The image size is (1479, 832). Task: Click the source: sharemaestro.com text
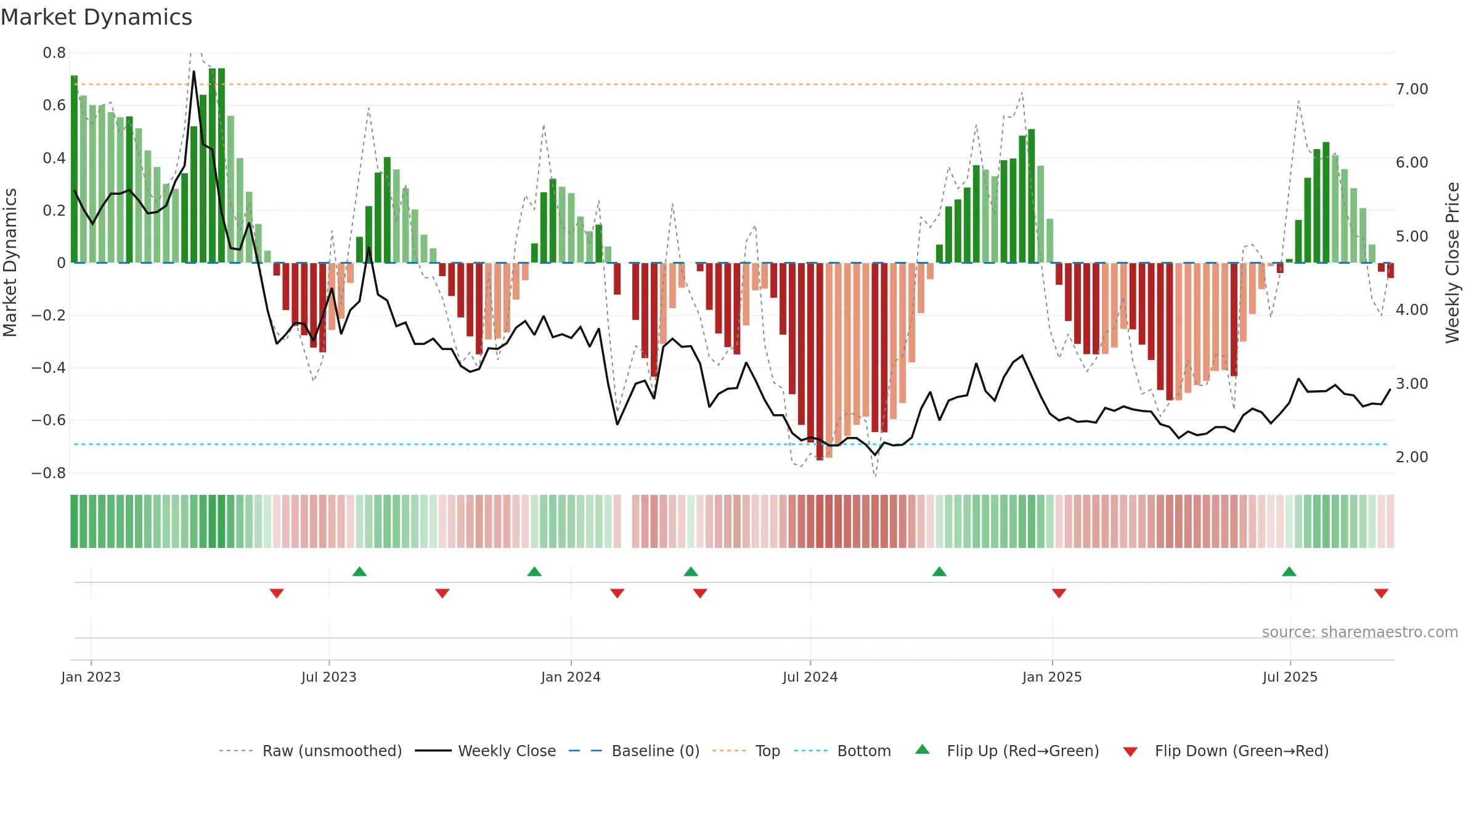coord(1360,632)
